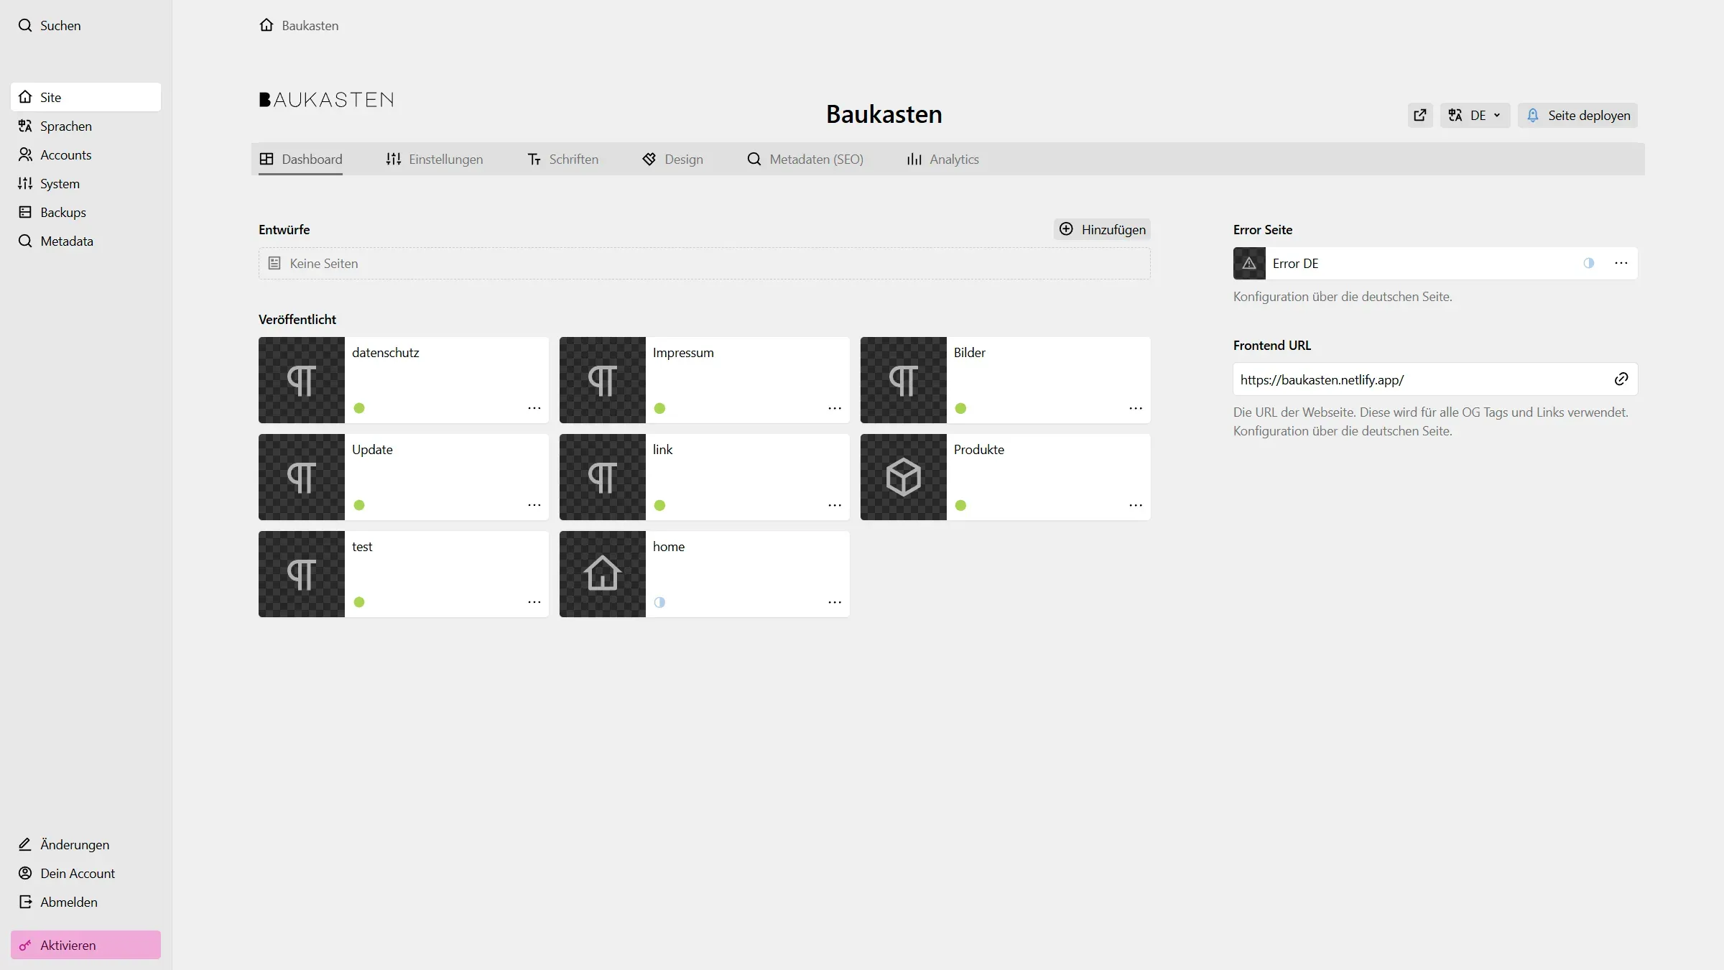Click the copy link icon beside the Frontend URL

pyautogui.click(x=1621, y=379)
